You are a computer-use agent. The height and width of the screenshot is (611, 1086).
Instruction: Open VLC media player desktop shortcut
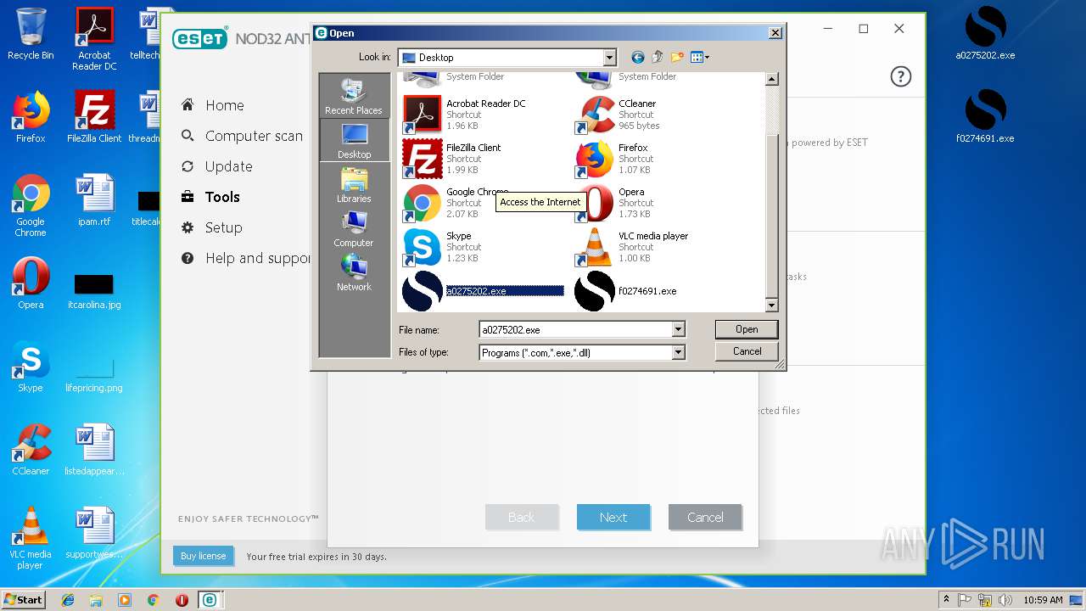tap(31, 538)
